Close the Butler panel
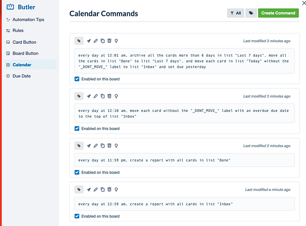The height and width of the screenshot is (226, 306). pos(302,4)
